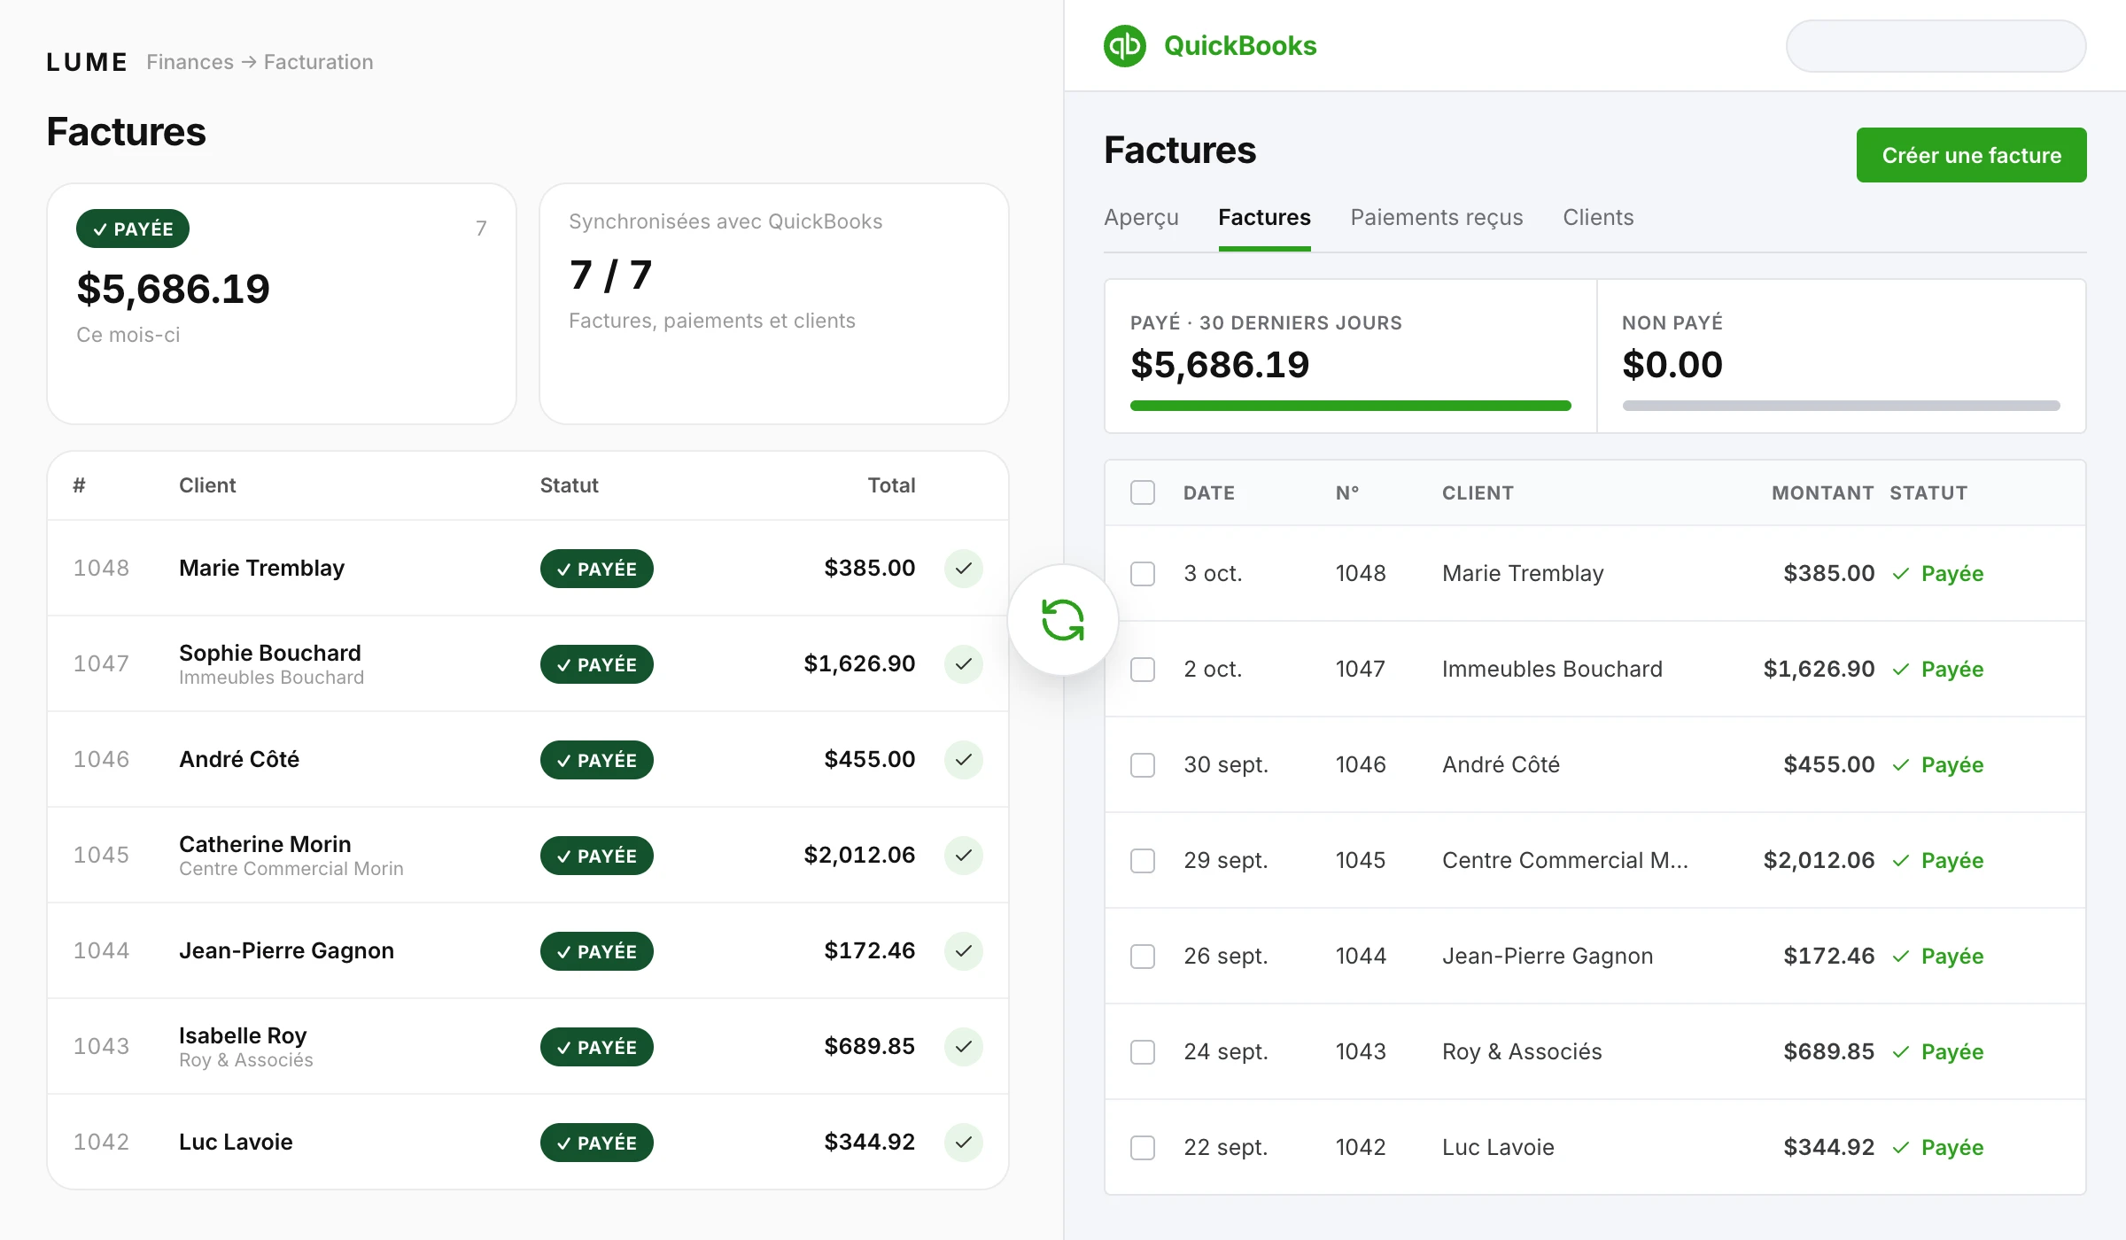Check the box for the 2 oct. invoice
Screen dimensions: 2126x1240
click(1143, 670)
